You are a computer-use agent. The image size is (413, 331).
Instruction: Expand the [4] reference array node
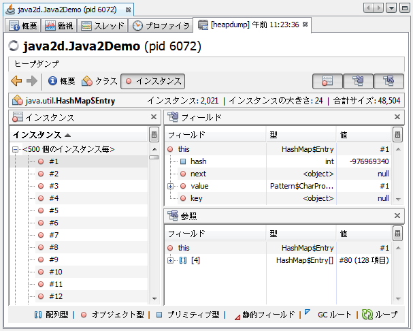coord(170,261)
